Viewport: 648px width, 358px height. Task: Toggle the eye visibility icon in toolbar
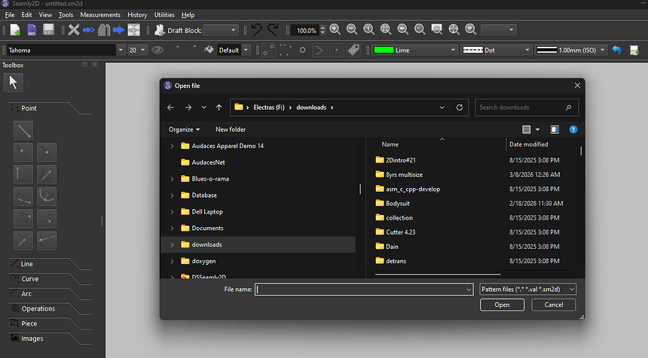pyautogui.click(x=157, y=50)
